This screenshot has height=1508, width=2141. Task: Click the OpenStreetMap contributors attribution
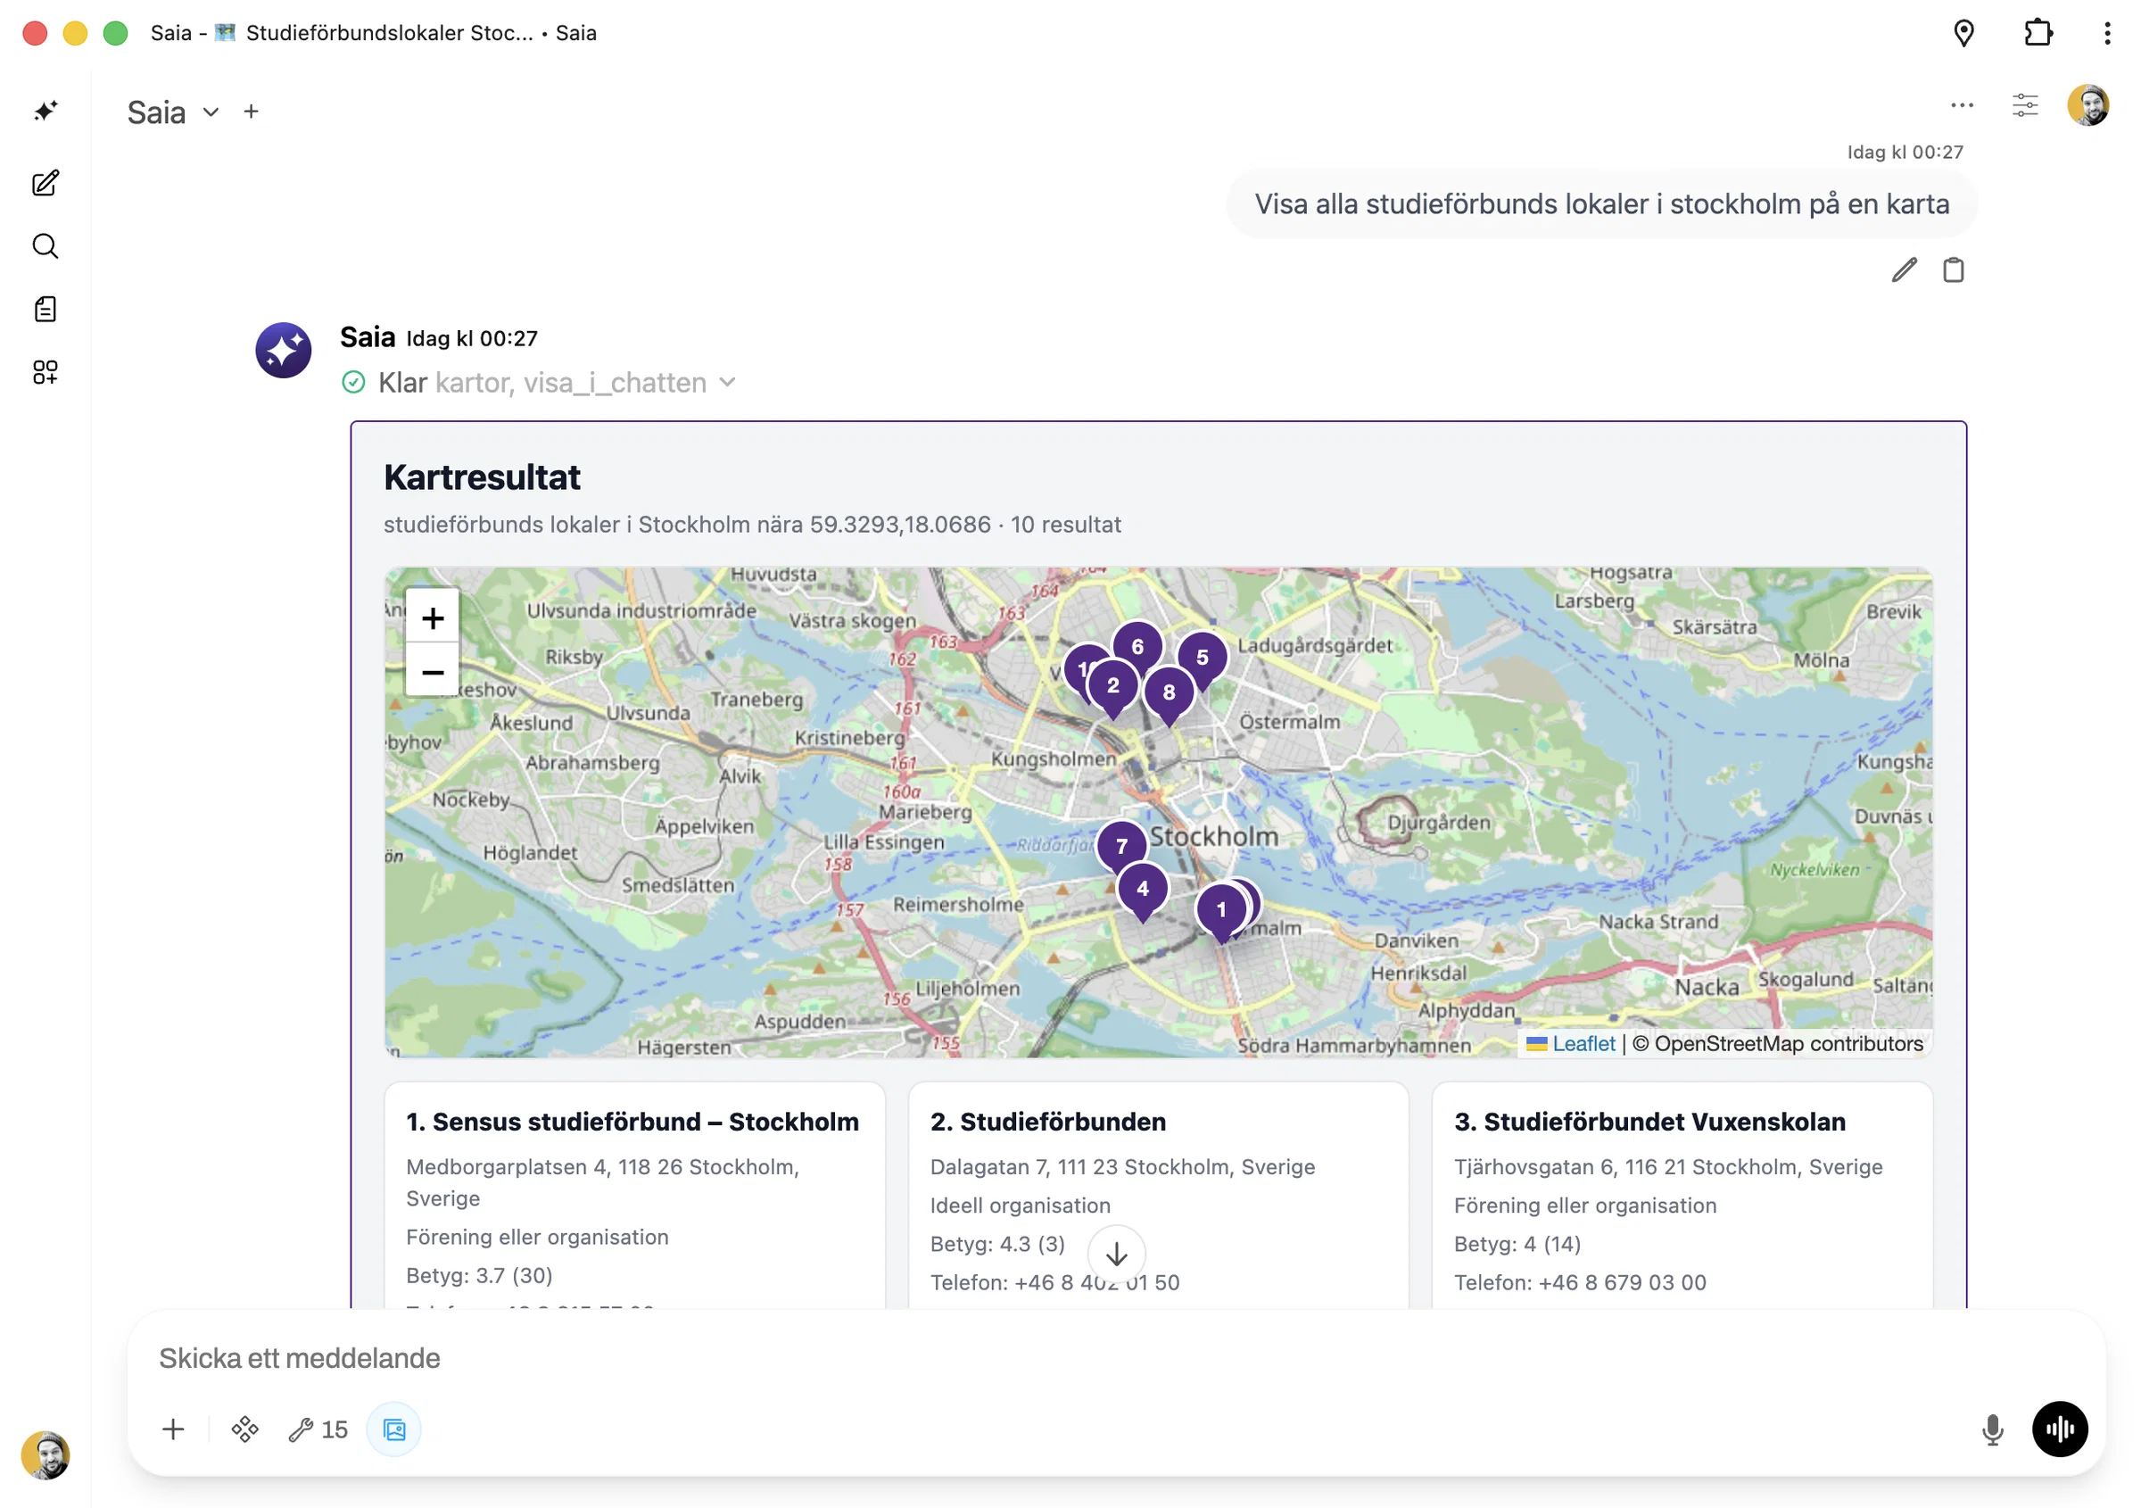(x=1778, y=1045)
